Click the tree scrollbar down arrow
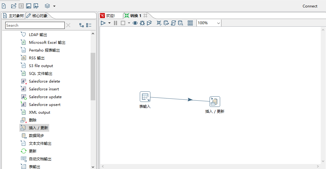Image resolution: width=326 pixels, height=169 pixels. (x=93, y=167)
